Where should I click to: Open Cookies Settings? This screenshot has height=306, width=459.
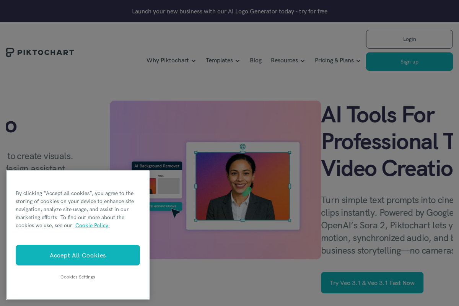[78, 277]
